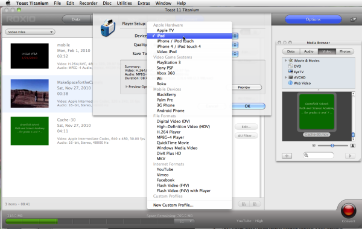Click the large thumbnail size icon
Image resolution: width=362 pixels, height=229 pixels.
(352, 146)
